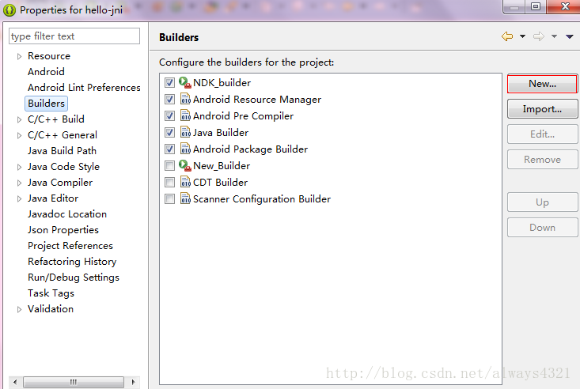Expand the Java Editor node
580x389 pixels.
coord(19,199)
